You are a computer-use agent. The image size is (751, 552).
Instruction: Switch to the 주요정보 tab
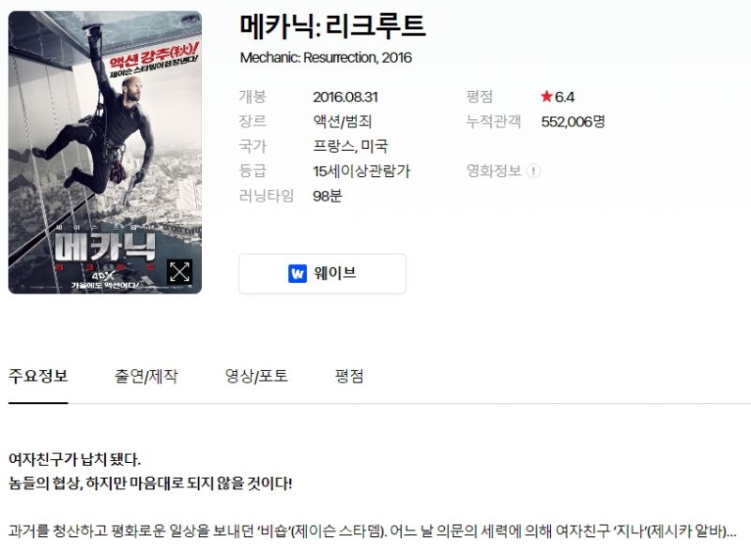[x=38, y=376]
